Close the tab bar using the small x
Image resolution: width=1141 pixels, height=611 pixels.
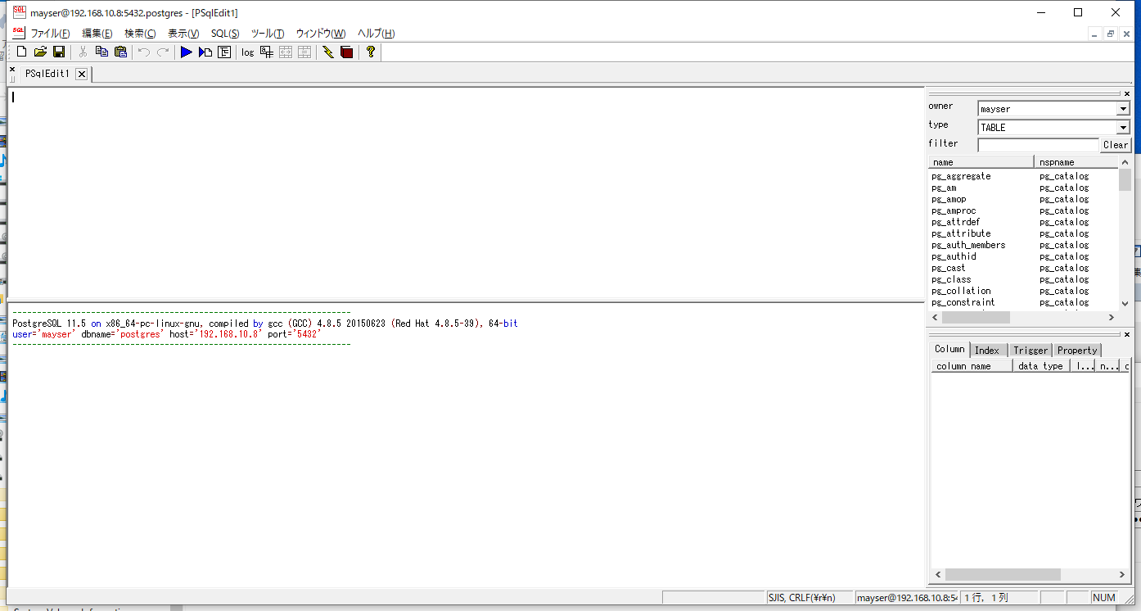coord(12,70)
